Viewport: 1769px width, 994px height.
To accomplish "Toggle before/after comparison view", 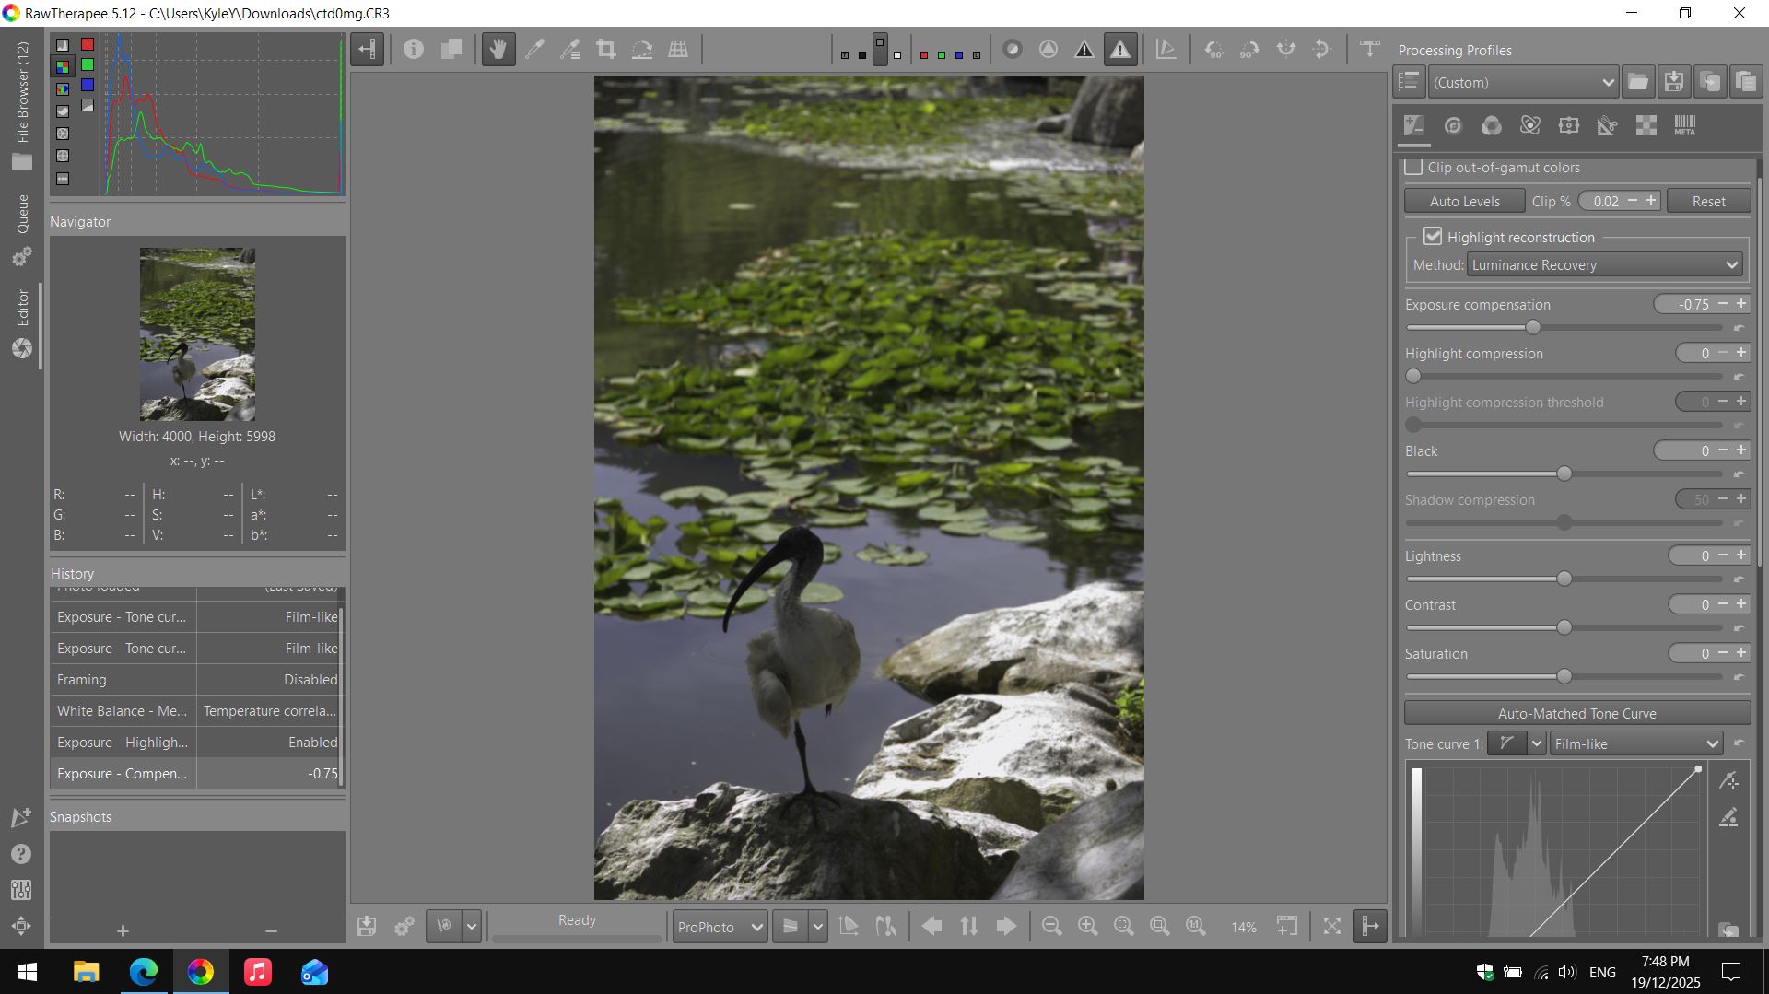I will (451, 50).
